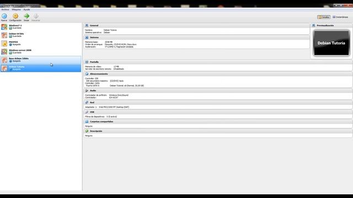
Task: Click the Nueva toolbar icon
Action: (4, 16)
